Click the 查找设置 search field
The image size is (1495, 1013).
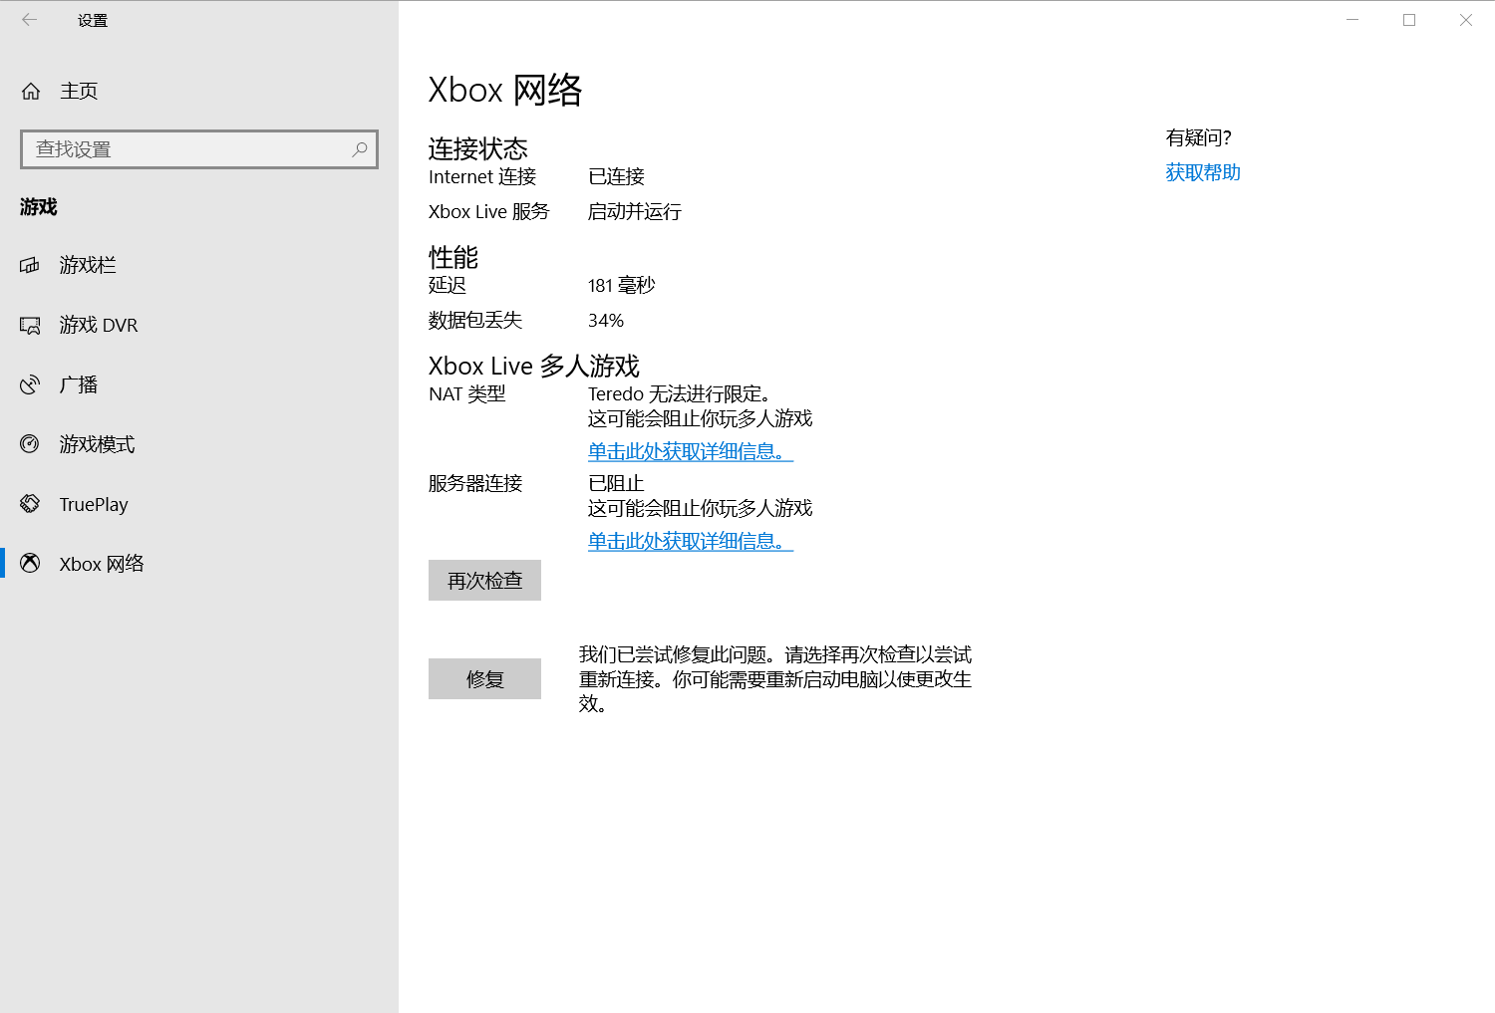pyautogui.click(x=199, y=149)
